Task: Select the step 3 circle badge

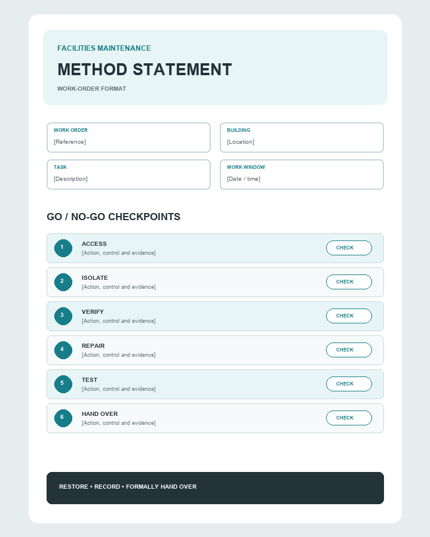Action: [x=63, y=316]
